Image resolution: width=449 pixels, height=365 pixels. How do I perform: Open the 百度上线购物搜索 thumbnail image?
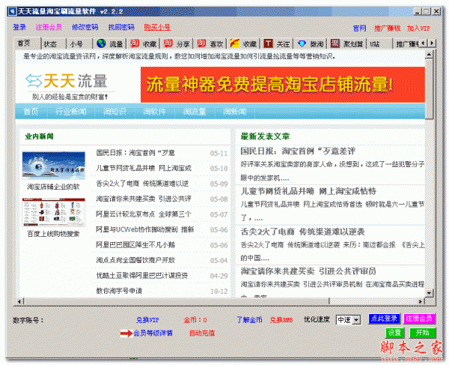pos(54,212)
